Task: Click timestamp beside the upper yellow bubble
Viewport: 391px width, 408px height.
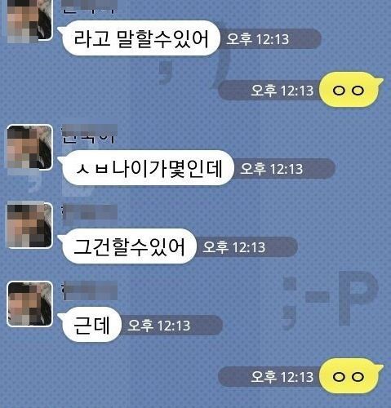Action: coord(282,91)
